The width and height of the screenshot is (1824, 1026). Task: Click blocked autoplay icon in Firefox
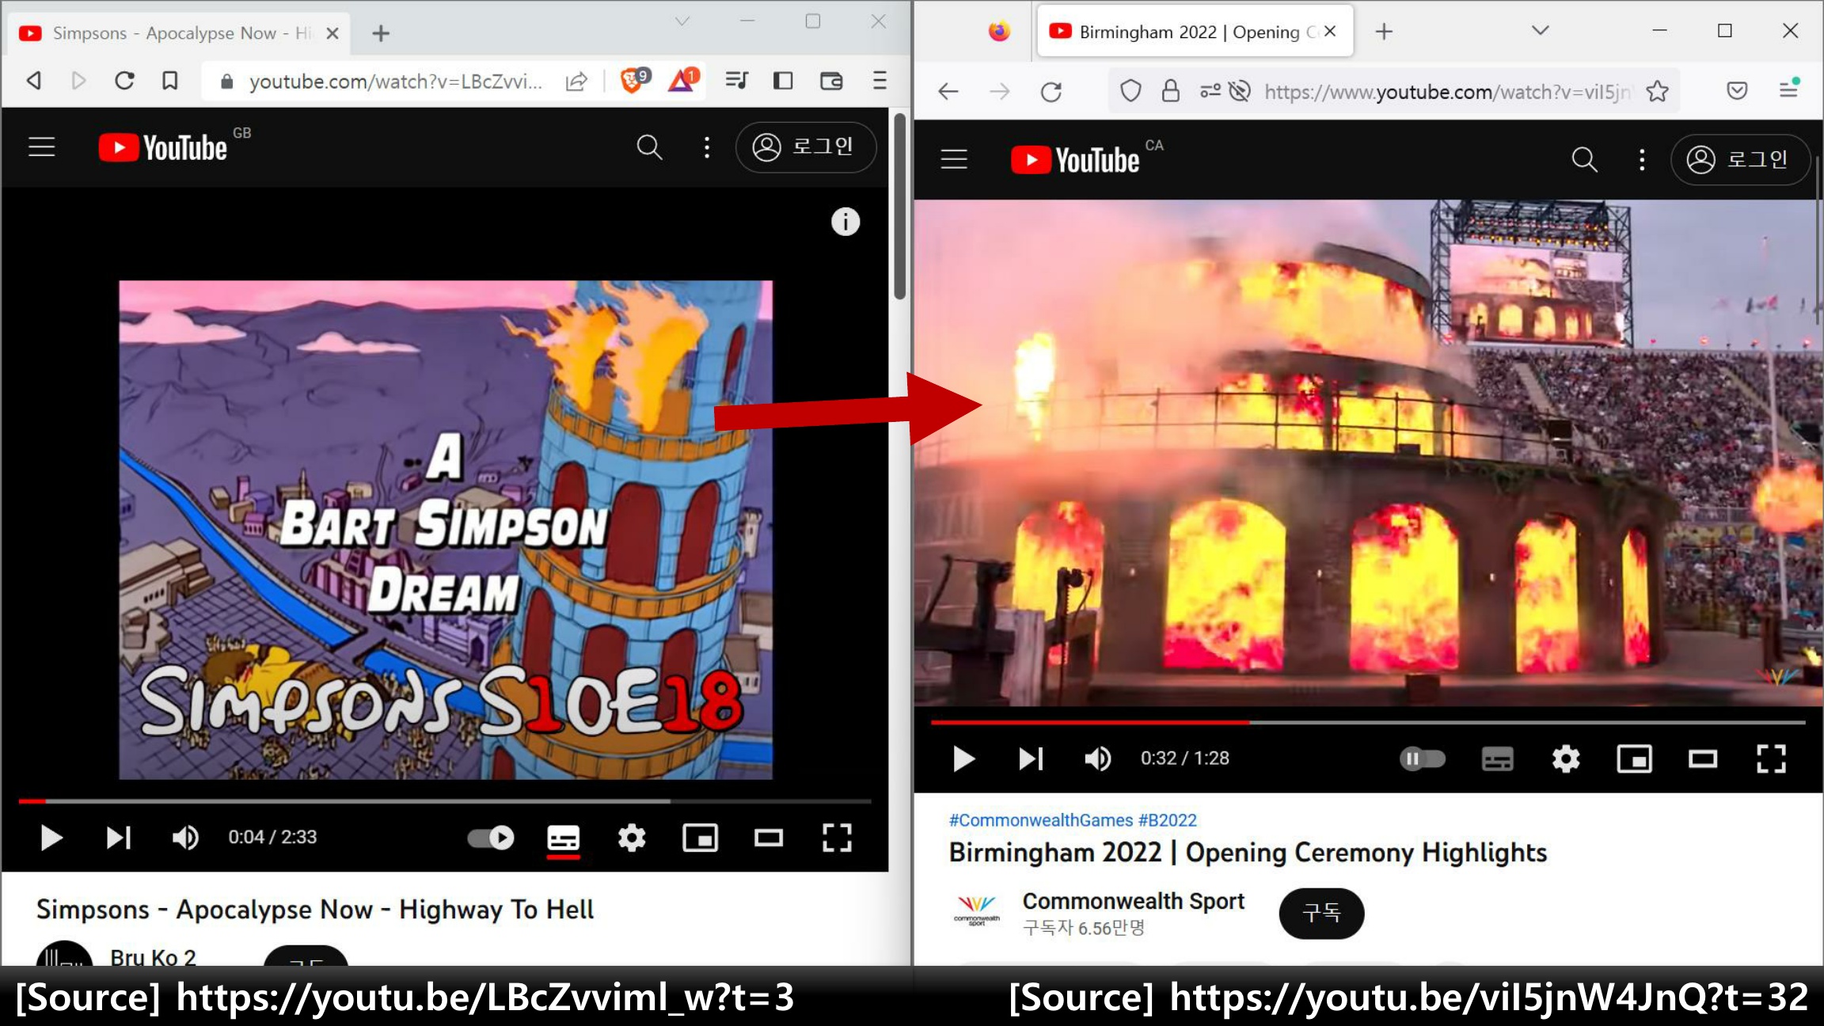pos(1240,92)
